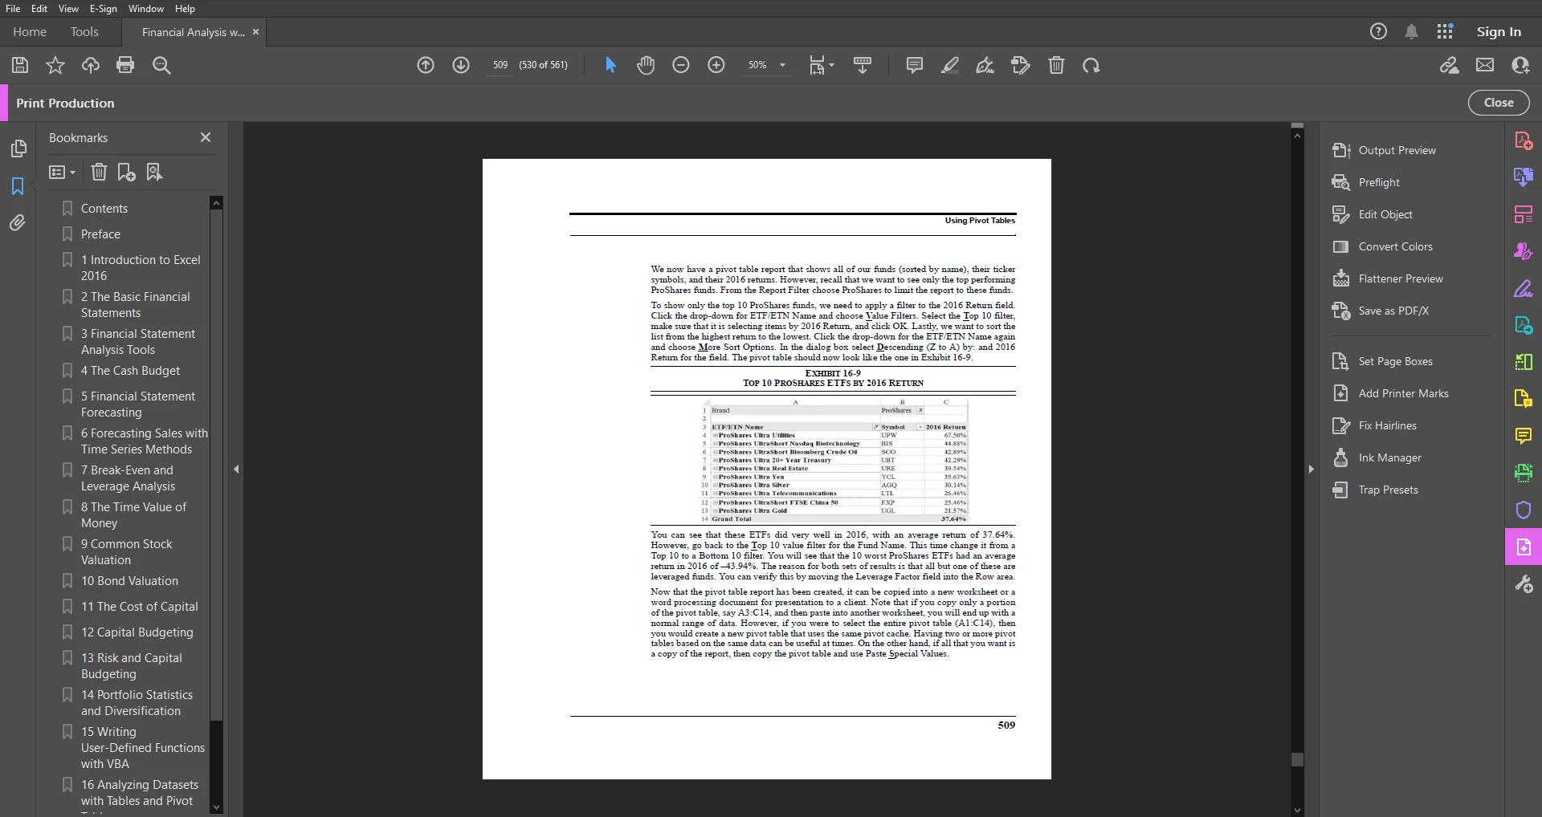Screen dimensions: 1542x817
Task: Open the Edit menu
Action: pyautogui.click(x=39, y=8)
